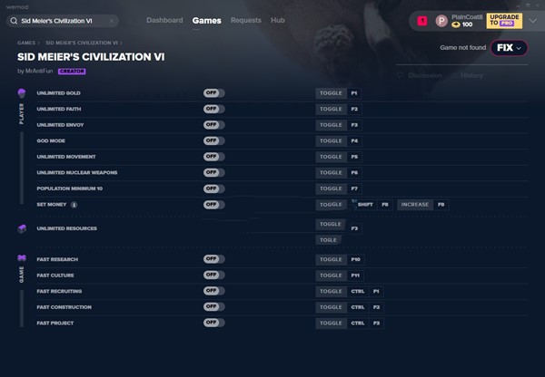Image resolution: width=545 pixels, height=377 pixels.
Task: Open the Hub tab
Action: [278, 20]
